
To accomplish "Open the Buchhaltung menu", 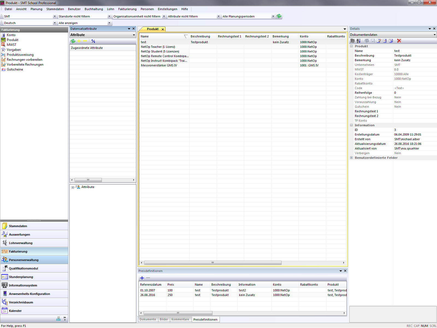I will [x=94, y=9].
